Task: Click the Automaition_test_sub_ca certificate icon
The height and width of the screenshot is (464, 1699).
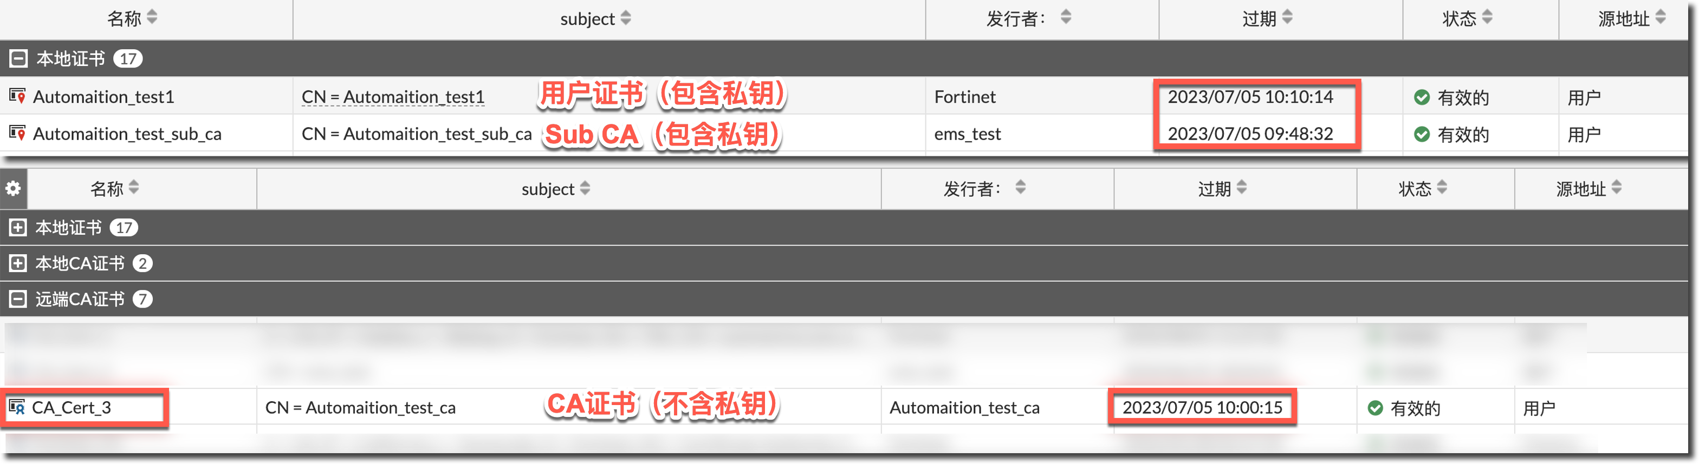Action: pyautogui.click(x=18, y=133)
